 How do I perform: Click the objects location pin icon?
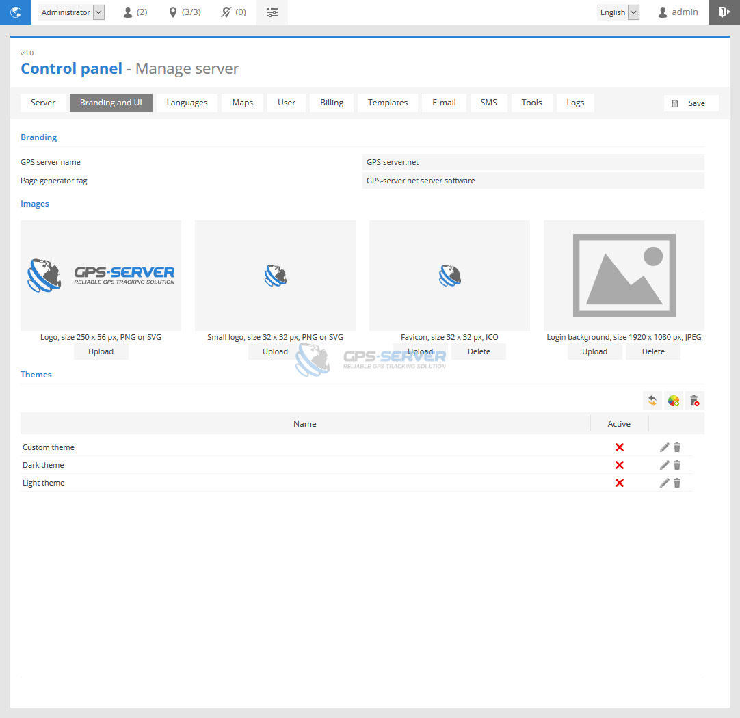(173, 12)
